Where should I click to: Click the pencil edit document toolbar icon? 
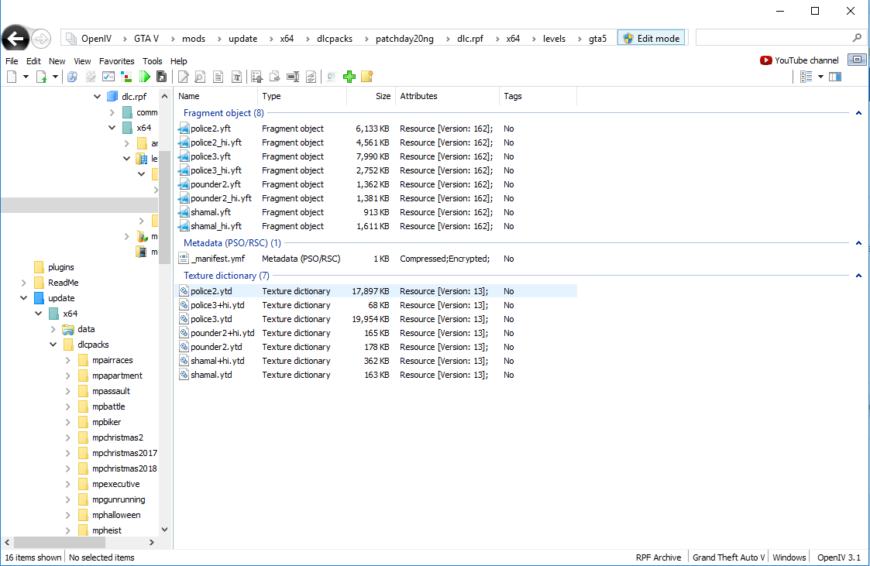(x=184, y=77)
